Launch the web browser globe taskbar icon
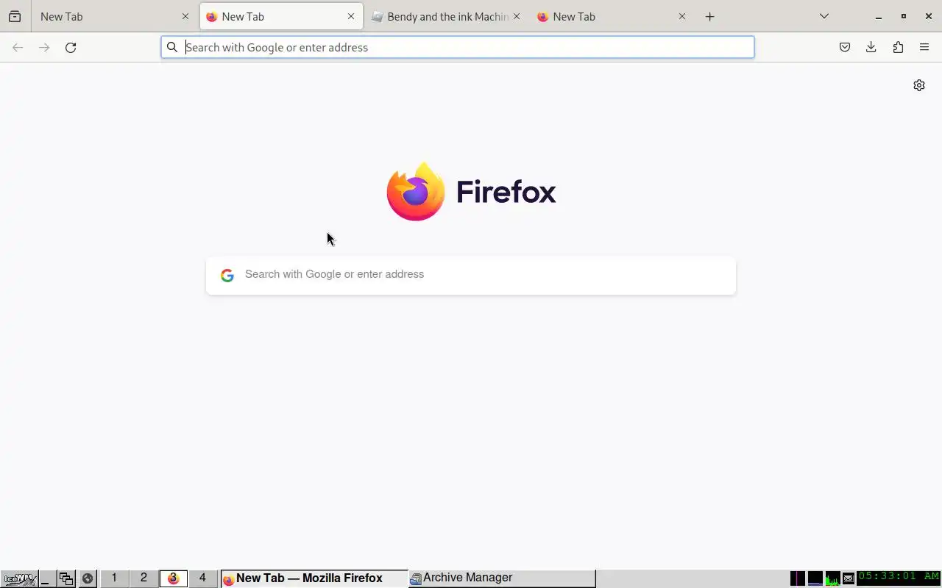This screenshot has width=942, height=588. [x=88, y=578]
